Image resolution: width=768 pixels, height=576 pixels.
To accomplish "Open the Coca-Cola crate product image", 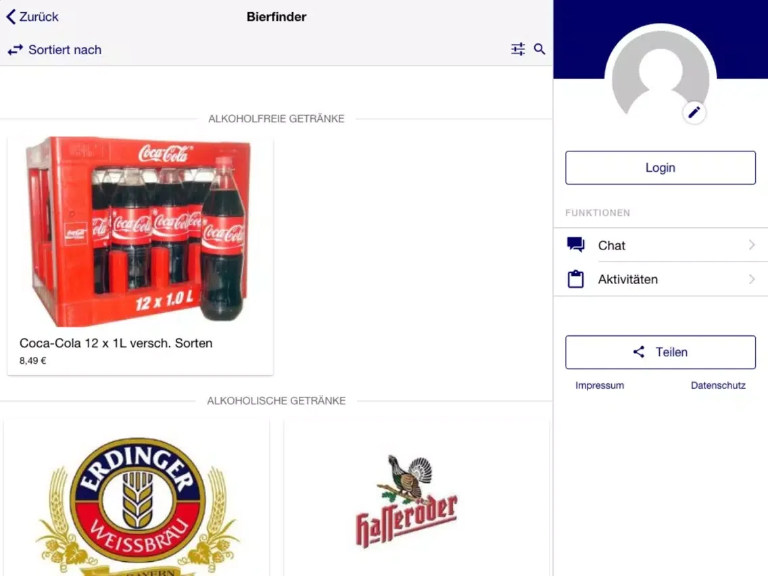I will click(140, 232).
